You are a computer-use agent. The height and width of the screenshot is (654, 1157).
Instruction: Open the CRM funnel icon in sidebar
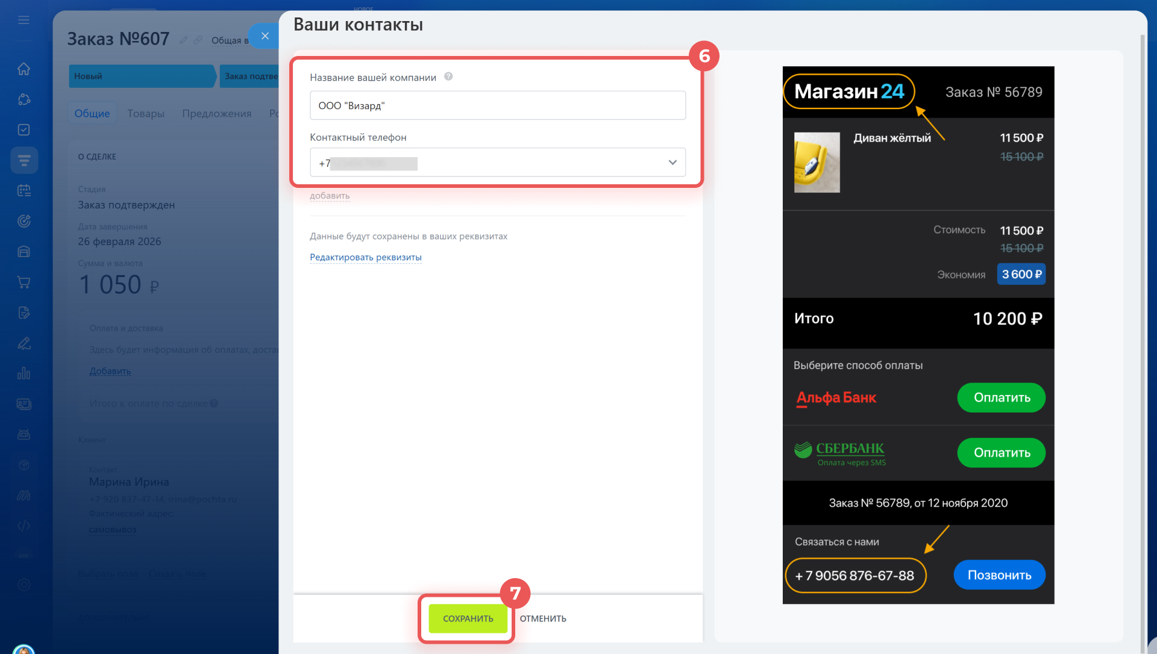pyautogui.click(x=24, y=160)
